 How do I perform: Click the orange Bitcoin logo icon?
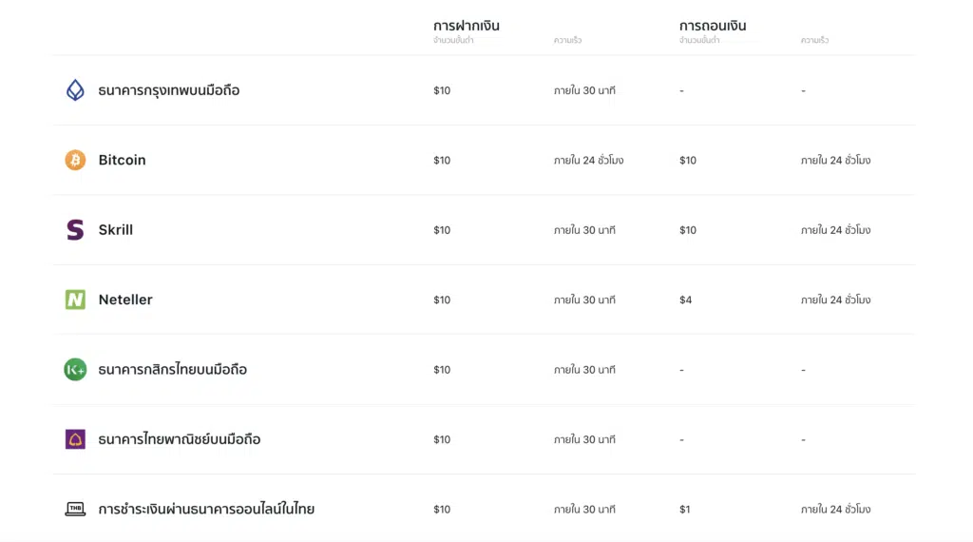[x=75, y=160]
